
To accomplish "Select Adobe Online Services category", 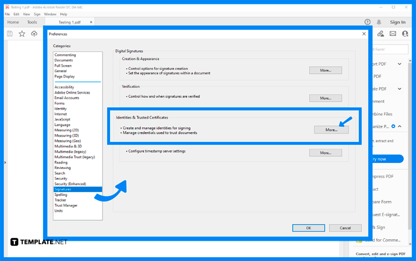I will click(x=72, y=93).
